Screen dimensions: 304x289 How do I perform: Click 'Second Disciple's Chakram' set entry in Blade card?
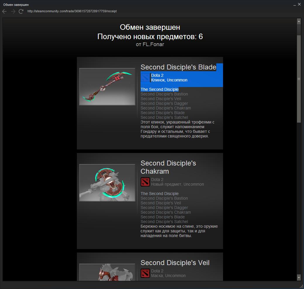166,108
